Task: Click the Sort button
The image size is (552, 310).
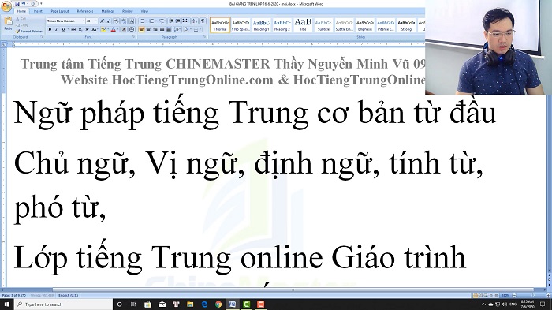Action: point(195,21)
